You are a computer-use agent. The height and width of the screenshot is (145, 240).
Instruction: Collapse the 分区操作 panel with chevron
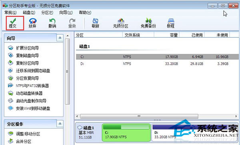60,123
